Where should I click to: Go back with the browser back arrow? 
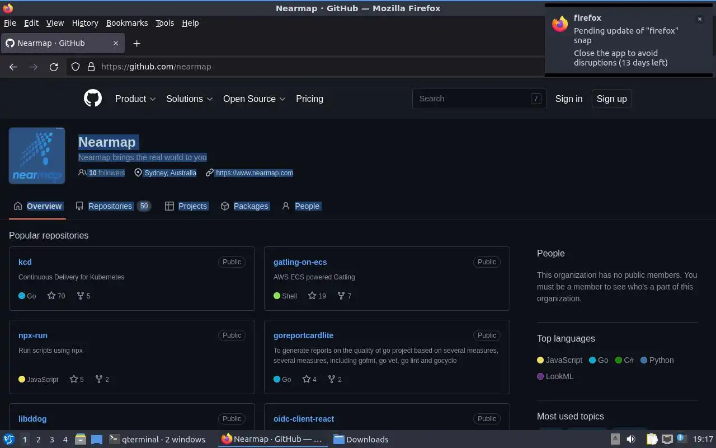coord(13,67)
